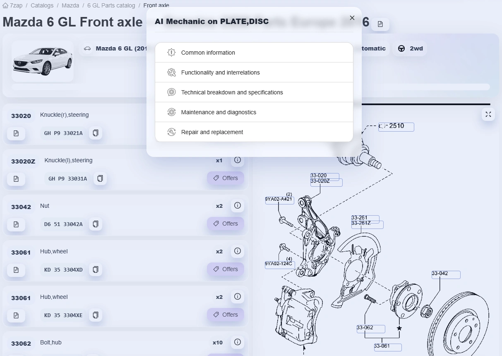The height and width of the screenshot is (356, 502).
Task: Click the Mazda 6 GL vehicle chip
Action: [x=114, y=48]
